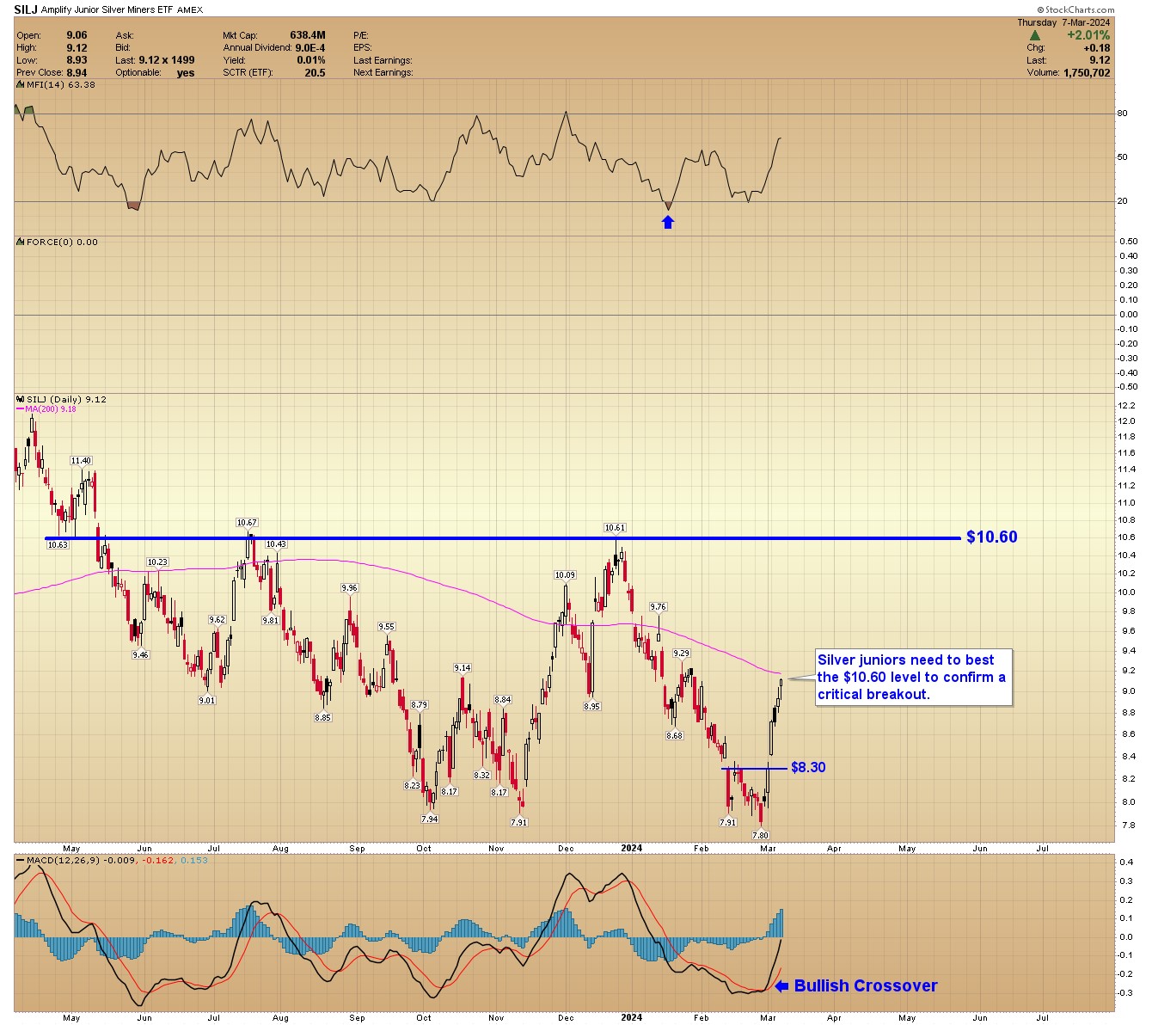The image size is (1152, 1025).
Task: Click the Chg value +0.18
Action: point(1096,48)
